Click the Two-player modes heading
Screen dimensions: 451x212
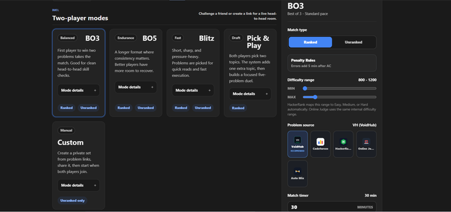(80, 18)
